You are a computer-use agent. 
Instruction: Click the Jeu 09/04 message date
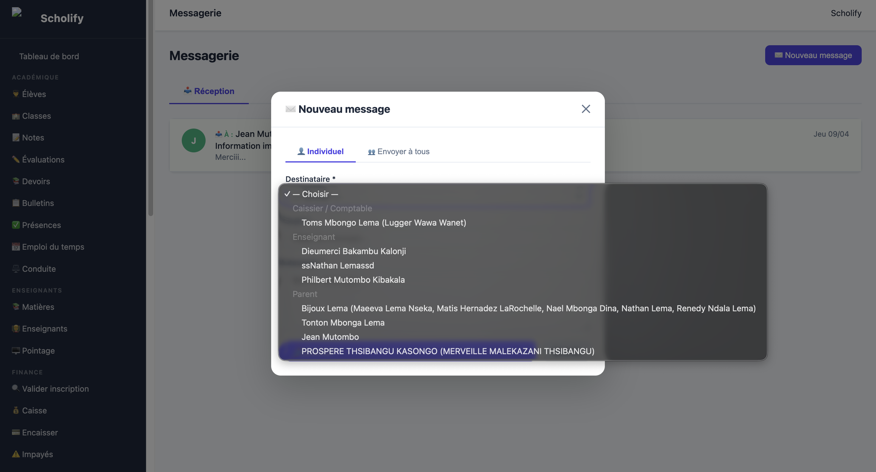click(x=831, y=134)
